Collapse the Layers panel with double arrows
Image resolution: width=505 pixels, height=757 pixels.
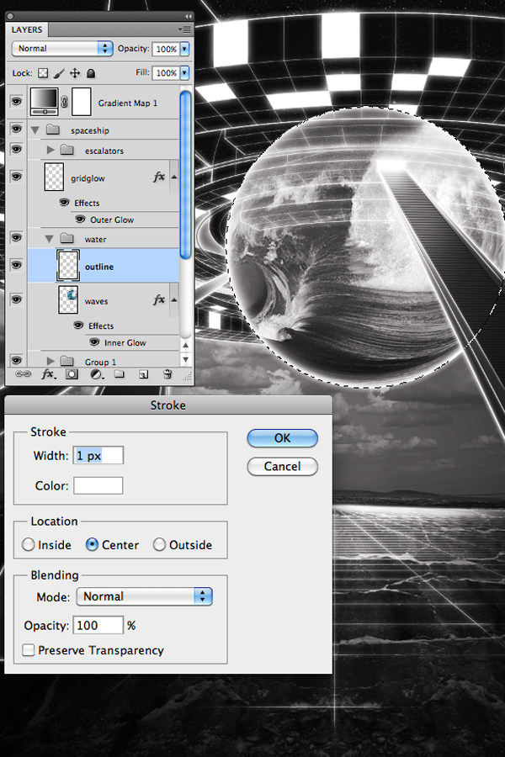tap(188, 16)
